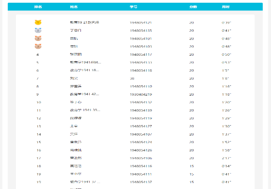Click the 2'17" time value

(226, 158)
